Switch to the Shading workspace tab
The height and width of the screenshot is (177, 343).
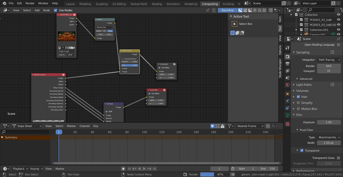click(157, 4)
